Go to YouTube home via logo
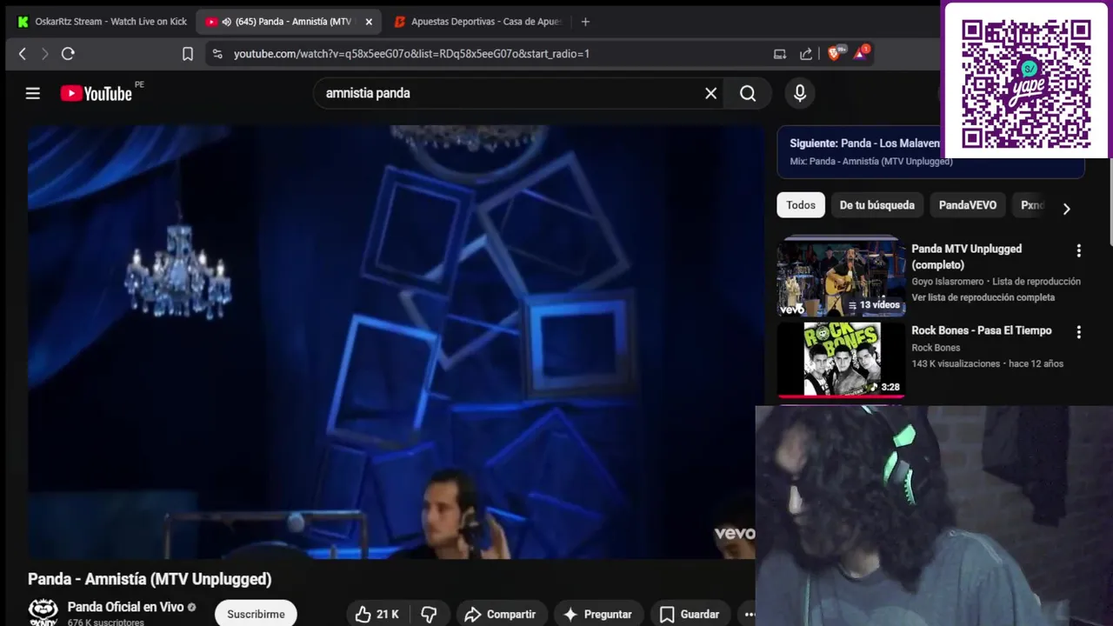 97,93
